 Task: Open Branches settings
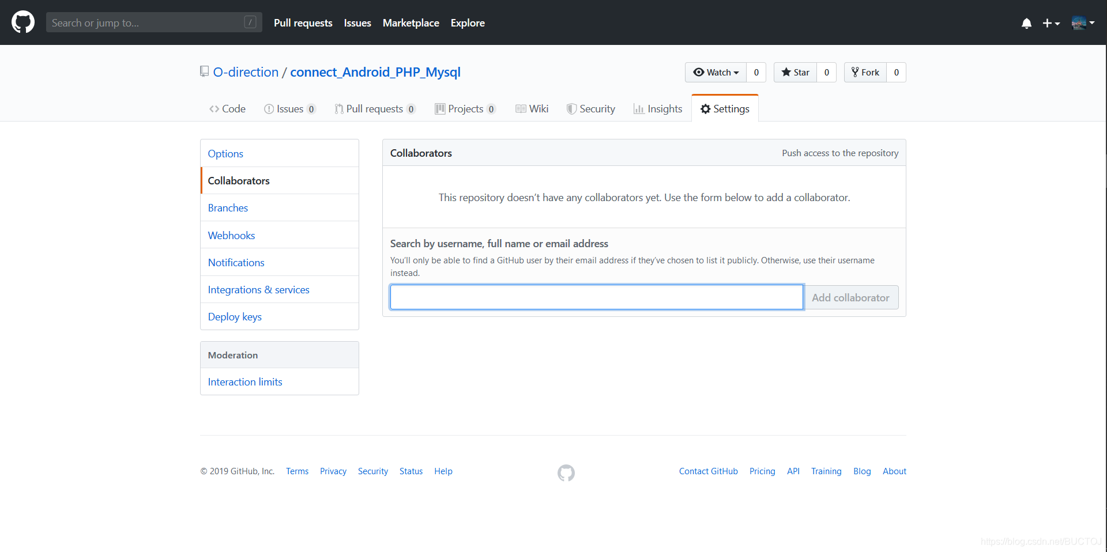(x=280, y=207)
